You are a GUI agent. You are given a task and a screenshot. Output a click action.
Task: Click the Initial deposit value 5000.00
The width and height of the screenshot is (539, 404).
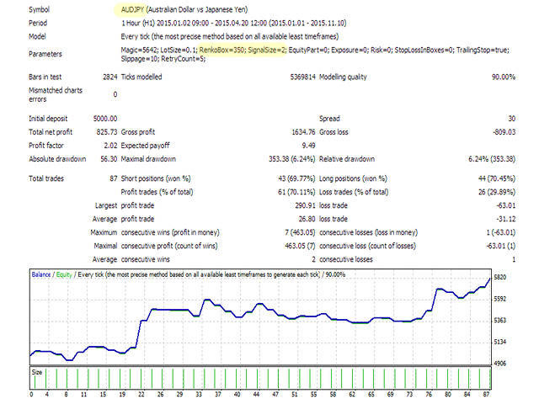pyautogui.click(x=101, y=119)
